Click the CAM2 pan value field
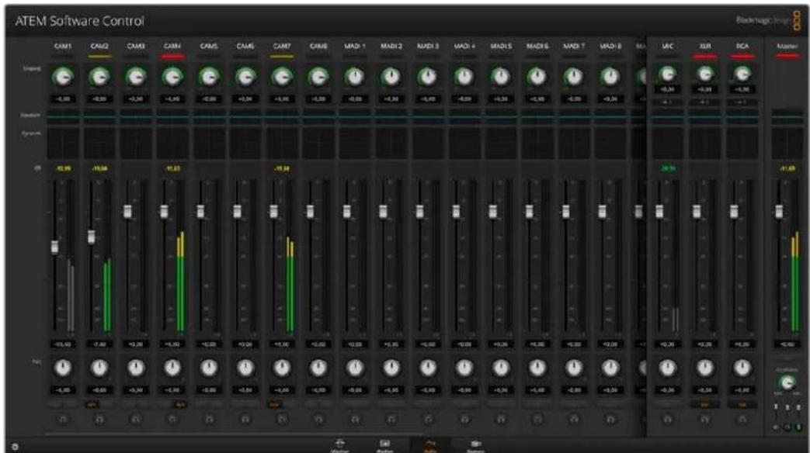The image size is (810, 453). (x=99, y=390)
